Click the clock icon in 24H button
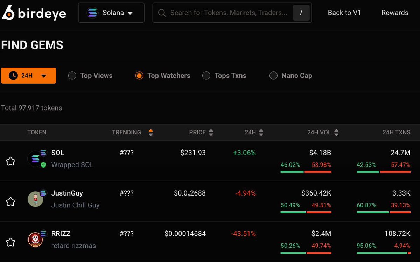This screenshot has width=420, height=262. pyautogui.click(x=13, y=76)
